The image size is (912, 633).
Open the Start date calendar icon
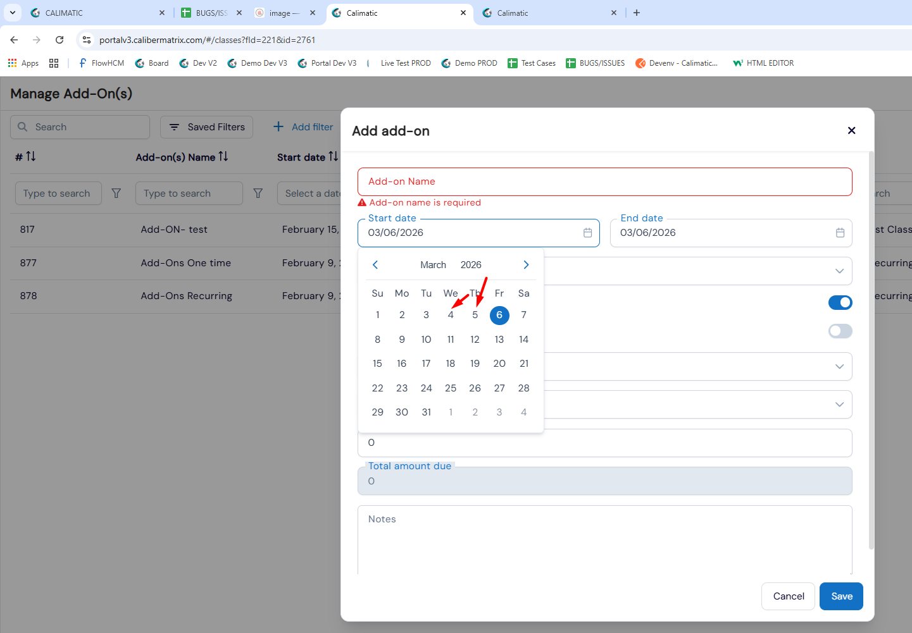[587, 233]
